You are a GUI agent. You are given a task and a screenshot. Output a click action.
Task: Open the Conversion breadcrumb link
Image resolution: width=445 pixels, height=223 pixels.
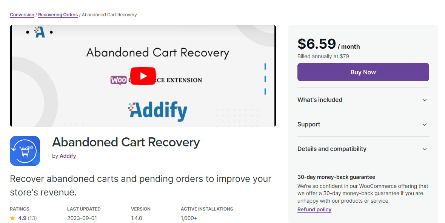(x=22, y=15)
